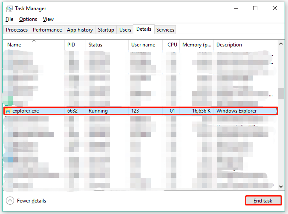
Task: Click the scrollbar up arrow
Action: click(x=281, y=44)
